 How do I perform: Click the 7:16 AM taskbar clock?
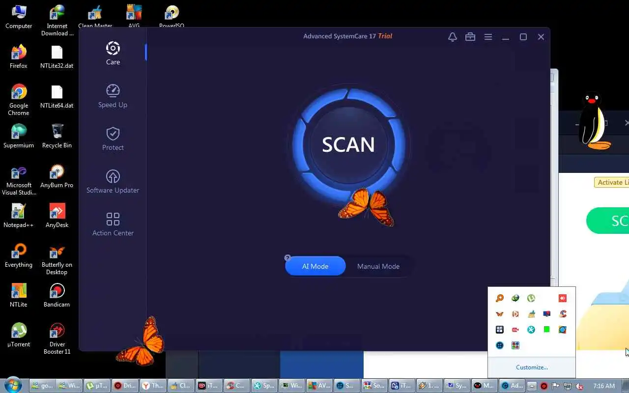pyautogui.click(x=604, y=386)
